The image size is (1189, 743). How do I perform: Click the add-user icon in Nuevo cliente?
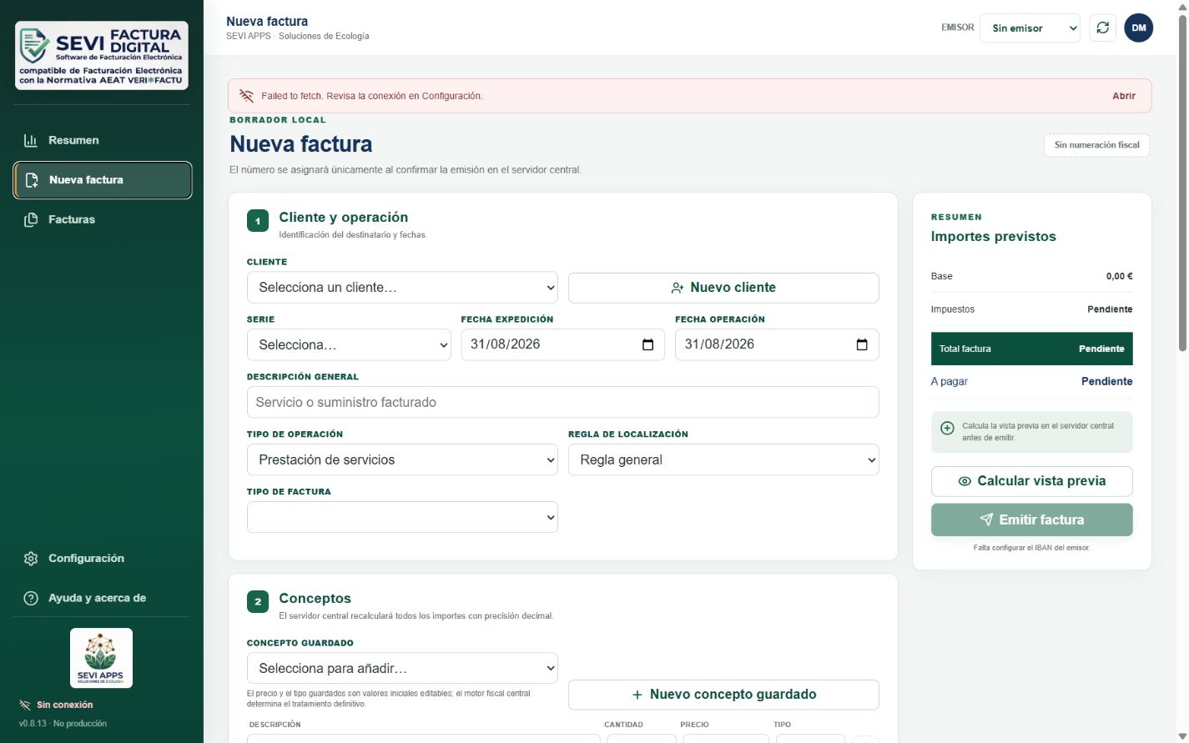[x=678, y=288]
